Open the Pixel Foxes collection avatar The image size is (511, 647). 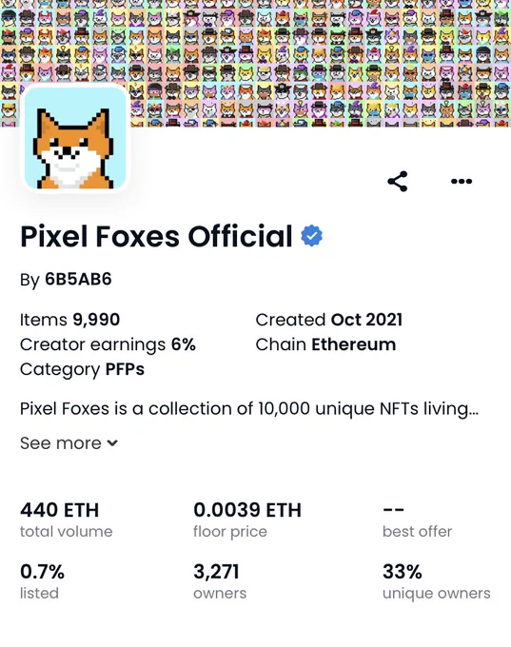[x=75, y=139]
